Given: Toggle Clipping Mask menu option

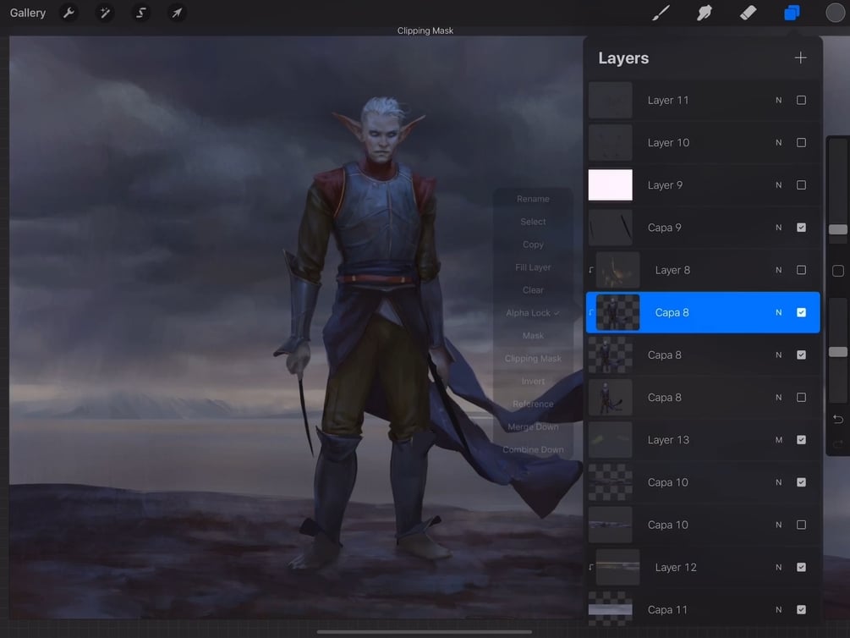Looking at the screenshot, I should [533, 359].
